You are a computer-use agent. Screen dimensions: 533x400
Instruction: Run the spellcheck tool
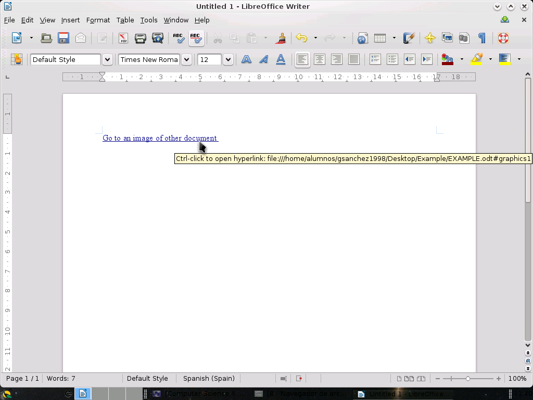tap(178, 38)
